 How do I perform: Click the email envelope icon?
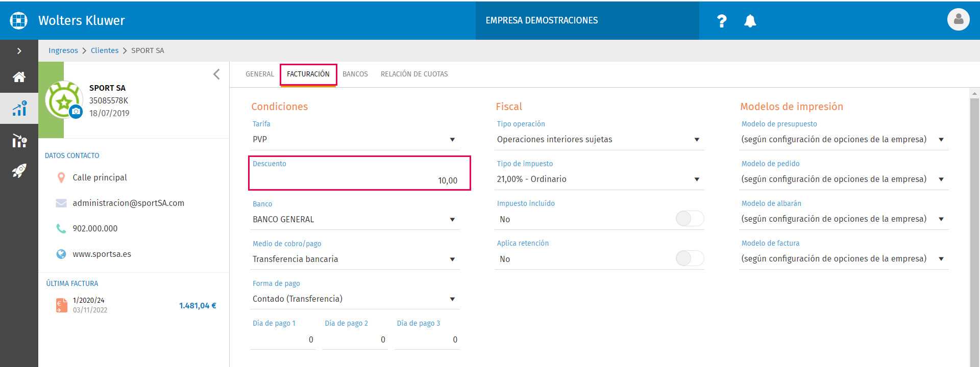point(61,203)
